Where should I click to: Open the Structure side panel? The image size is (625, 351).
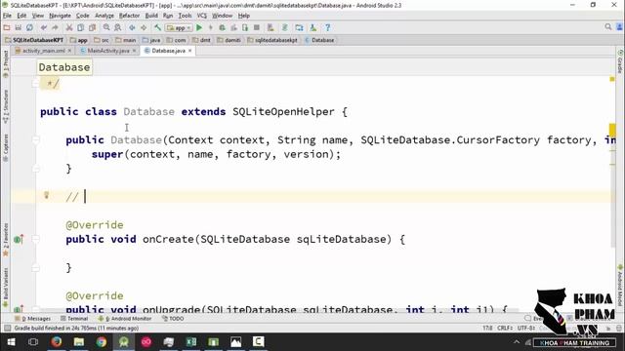coord(6,106)
